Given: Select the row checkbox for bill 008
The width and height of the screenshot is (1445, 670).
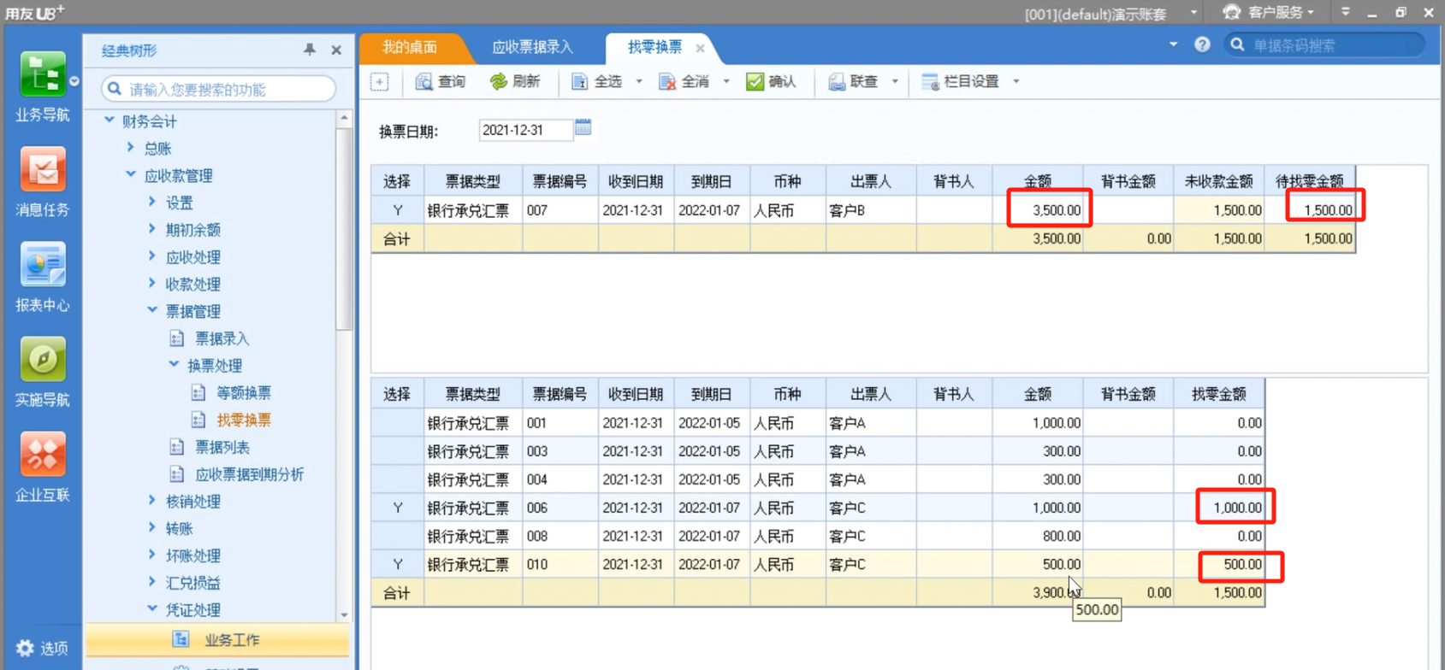Looking at the screenshot, I should (x=397, y=536).
